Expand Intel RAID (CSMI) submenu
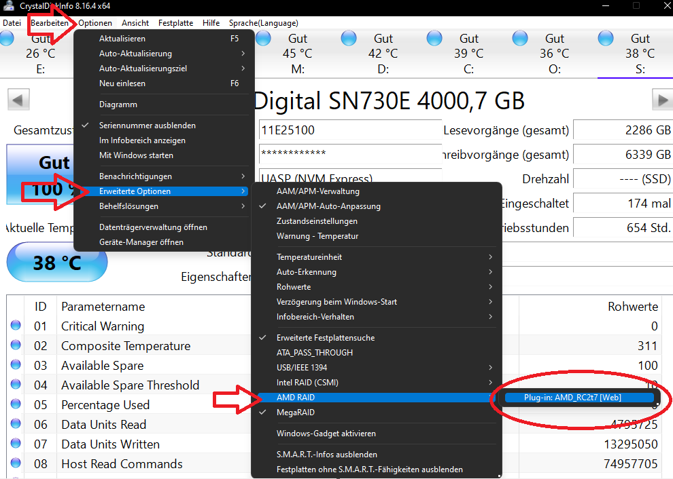This screenshot has width=673, height=479. click(377, 383)
